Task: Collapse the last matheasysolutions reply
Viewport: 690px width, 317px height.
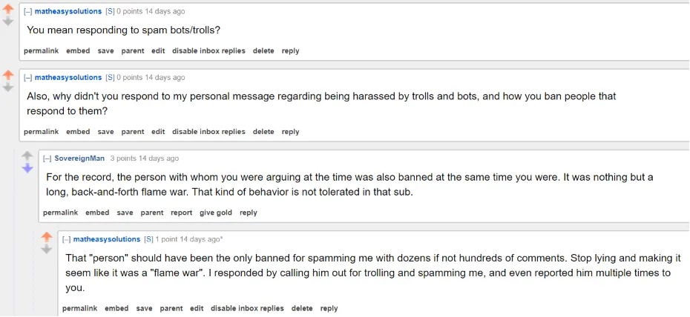Action: pos(67,239)
